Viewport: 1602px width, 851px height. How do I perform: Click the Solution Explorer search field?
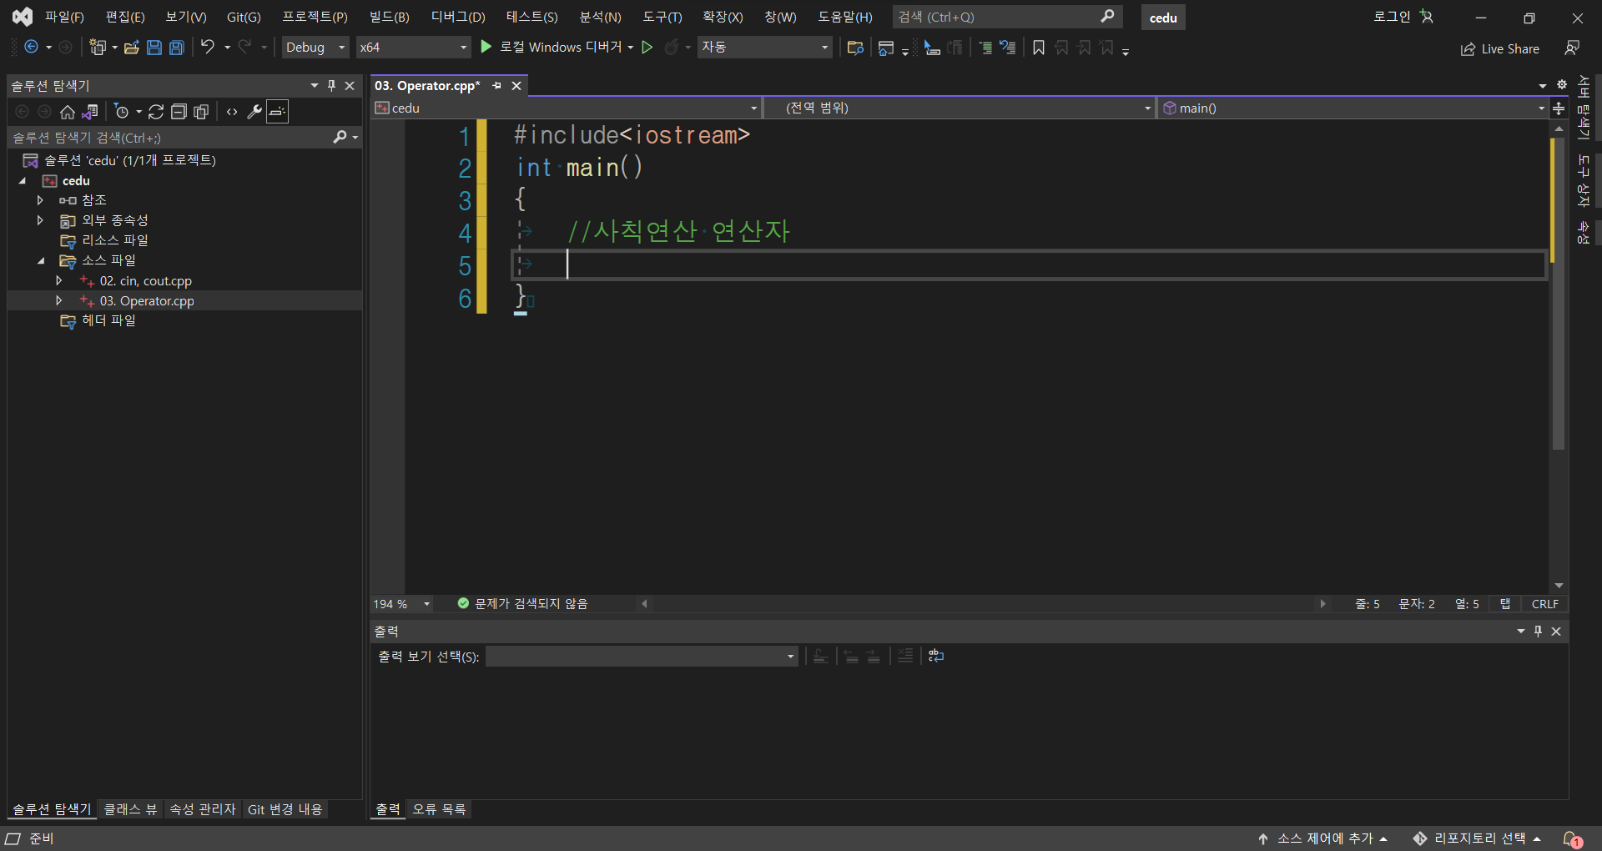pos(170,138)
